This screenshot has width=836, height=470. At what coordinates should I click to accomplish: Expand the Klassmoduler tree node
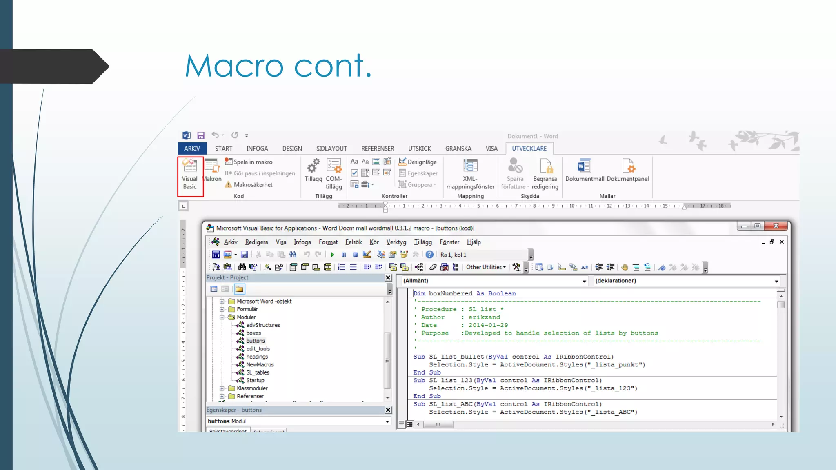222,388
